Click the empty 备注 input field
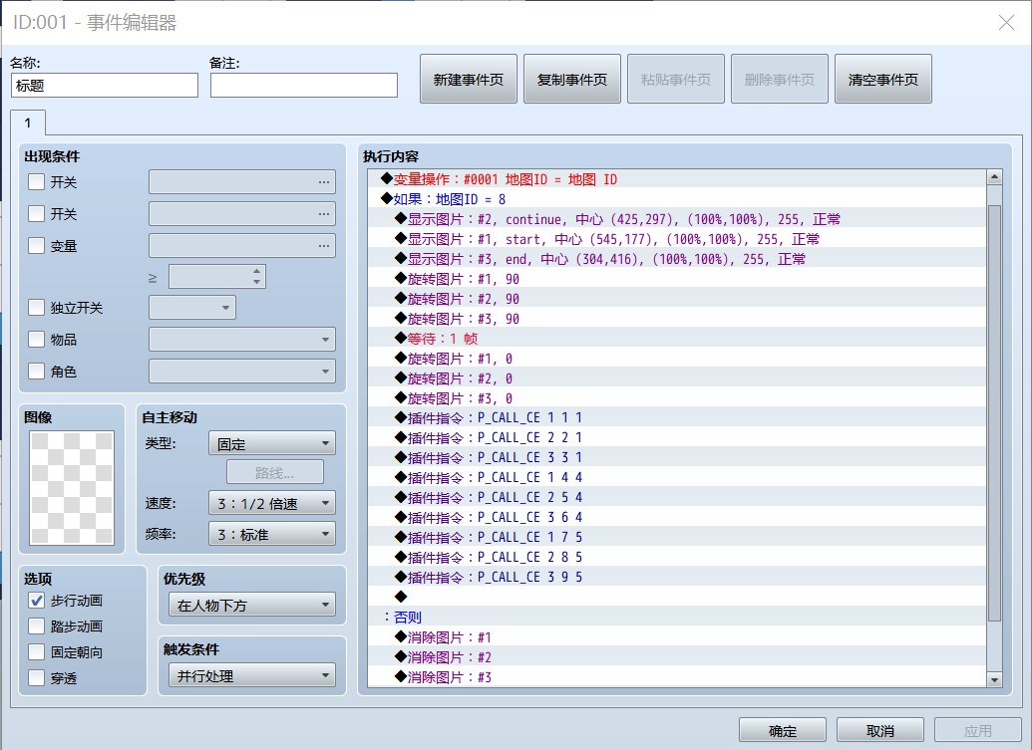1032x750 pixels. pyautogui.click(x=304, y=86)
